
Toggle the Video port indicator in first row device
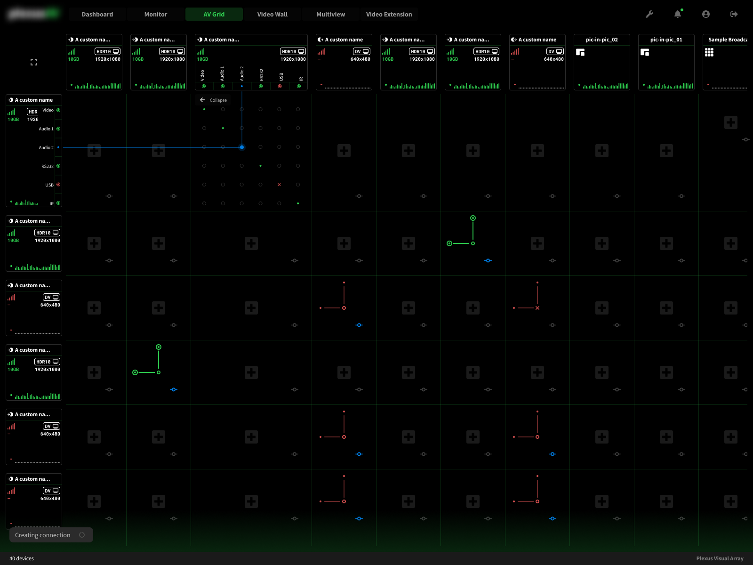pyautogui.click(x=58, y=110)
